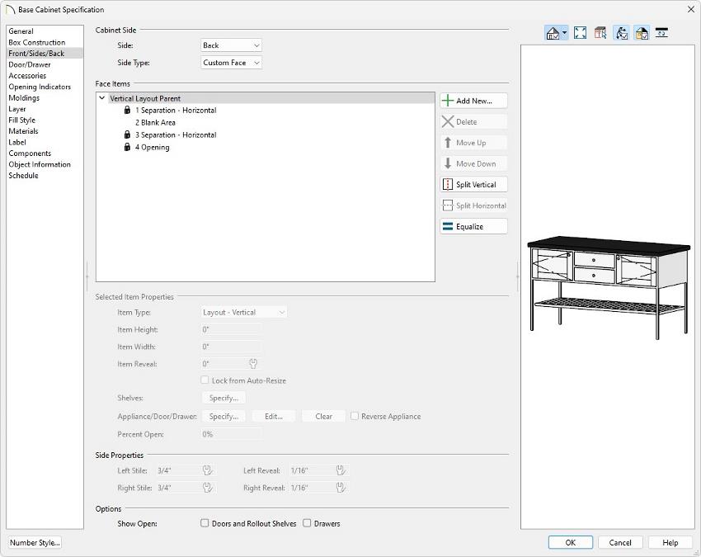Collapse the Vertical Layout Parent tree node

[x=101, y=98]
